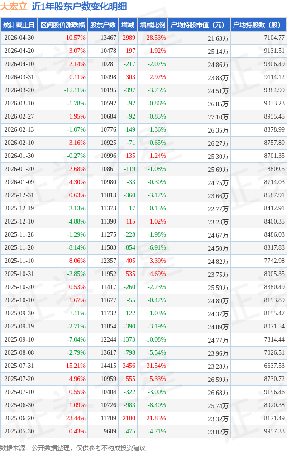Click the 增减比例 column header
This screenshot has height=452, width=287.
point(153,25)
